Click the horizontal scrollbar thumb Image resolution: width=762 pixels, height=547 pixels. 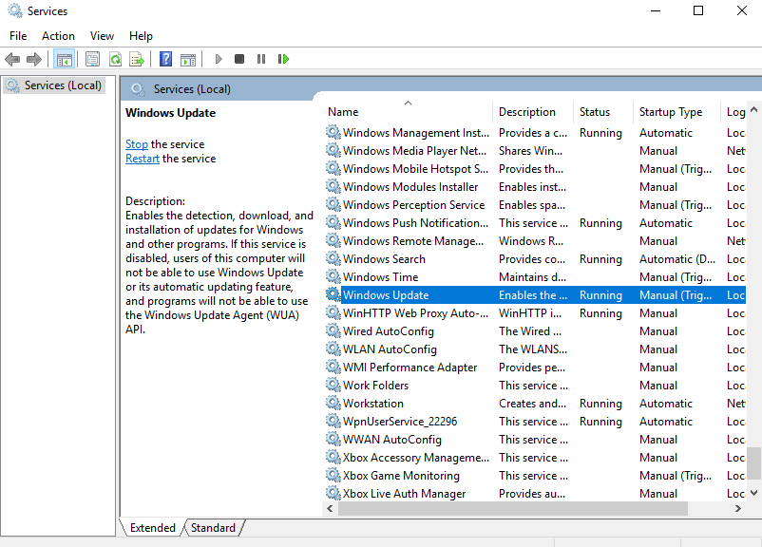[x=513, y=509]
